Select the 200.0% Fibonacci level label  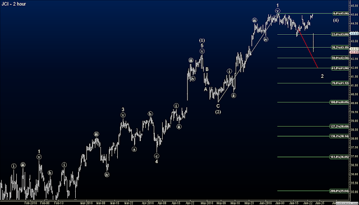pos(339,191)
